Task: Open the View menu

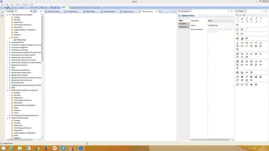Action: [x=12, y=5]
